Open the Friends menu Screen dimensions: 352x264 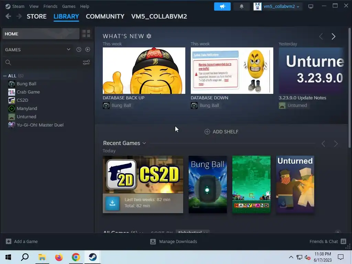point(50,6)
